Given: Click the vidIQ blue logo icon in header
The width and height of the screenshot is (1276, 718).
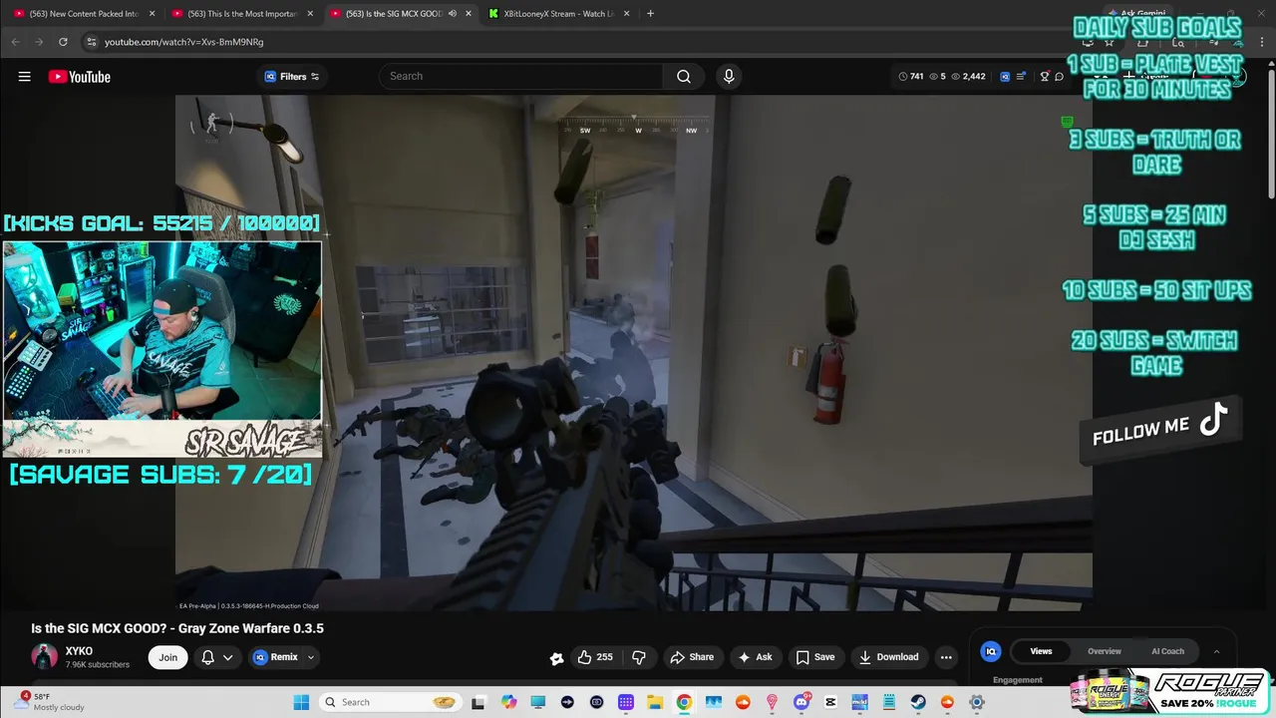Looking at the screenshot, I should coord(1005,77).
